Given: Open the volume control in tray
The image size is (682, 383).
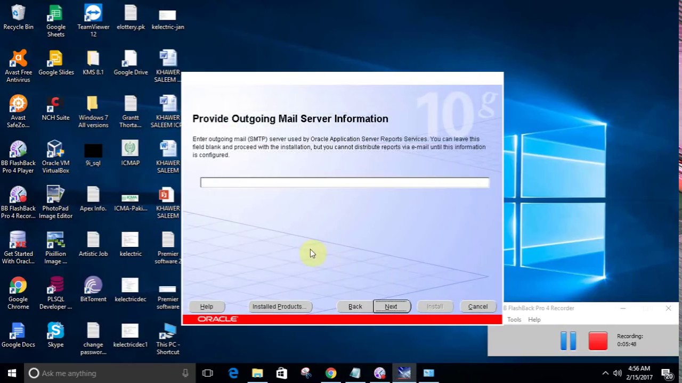Looking at the screenshot, I should [618, 373].
